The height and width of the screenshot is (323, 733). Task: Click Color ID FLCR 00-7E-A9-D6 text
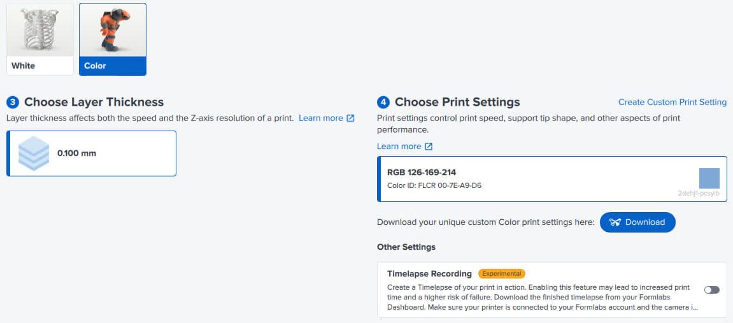coord(434,185)
